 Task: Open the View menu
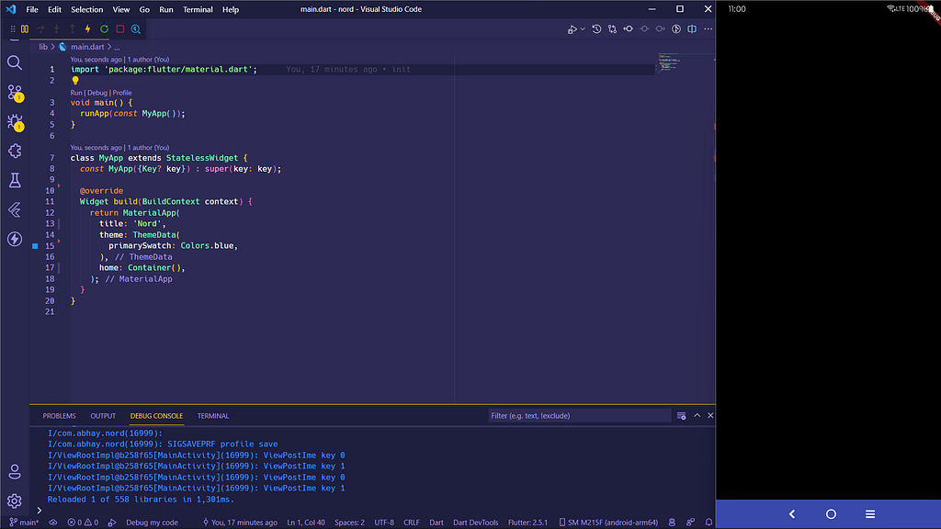(x=121, y=9)
